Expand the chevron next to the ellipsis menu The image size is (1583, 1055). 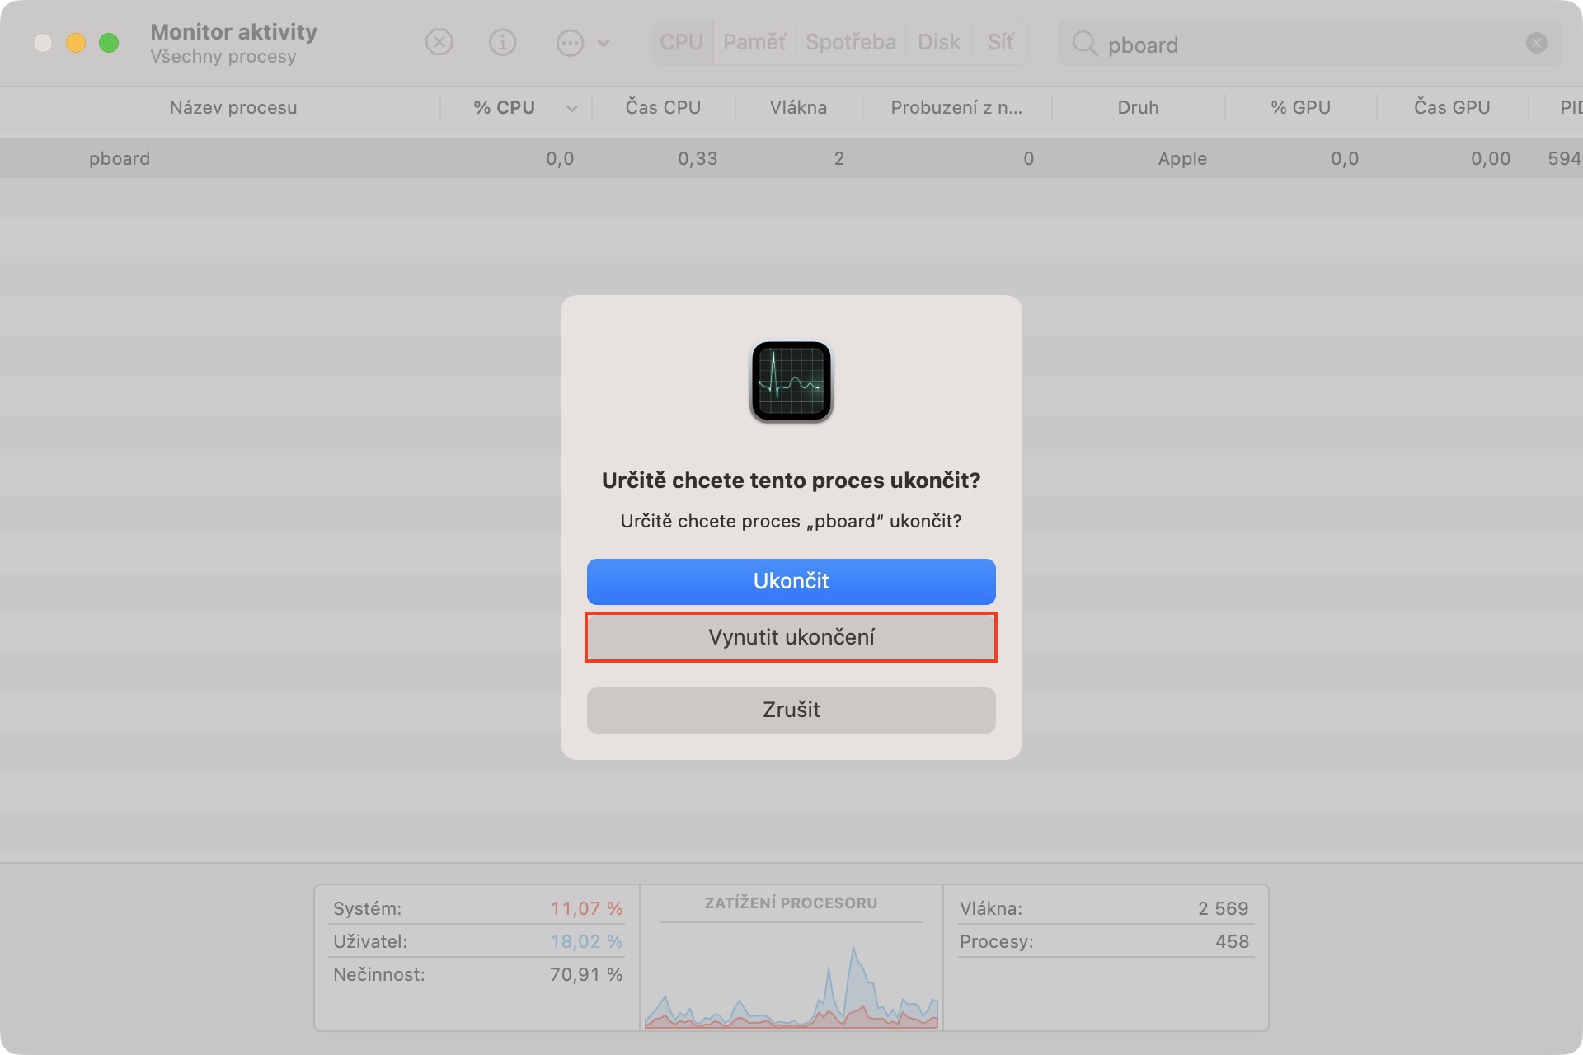tap(604, 43)
